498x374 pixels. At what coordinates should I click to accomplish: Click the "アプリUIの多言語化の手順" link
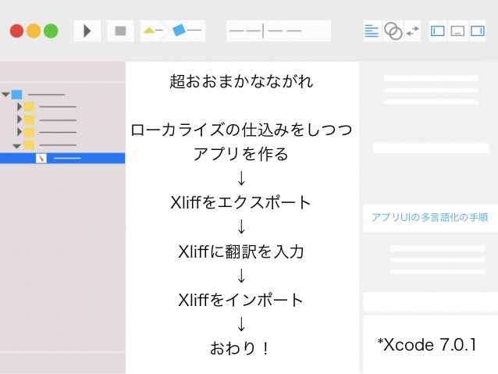[x=430, y=217]
